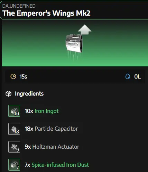Select the Holtzman Actuator ingredient name
Image resolution: width=148 pixels, height=172 pixels.
tap(56, 147)
